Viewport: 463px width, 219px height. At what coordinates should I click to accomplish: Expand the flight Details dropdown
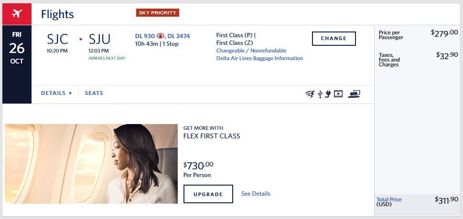point(56,93)
